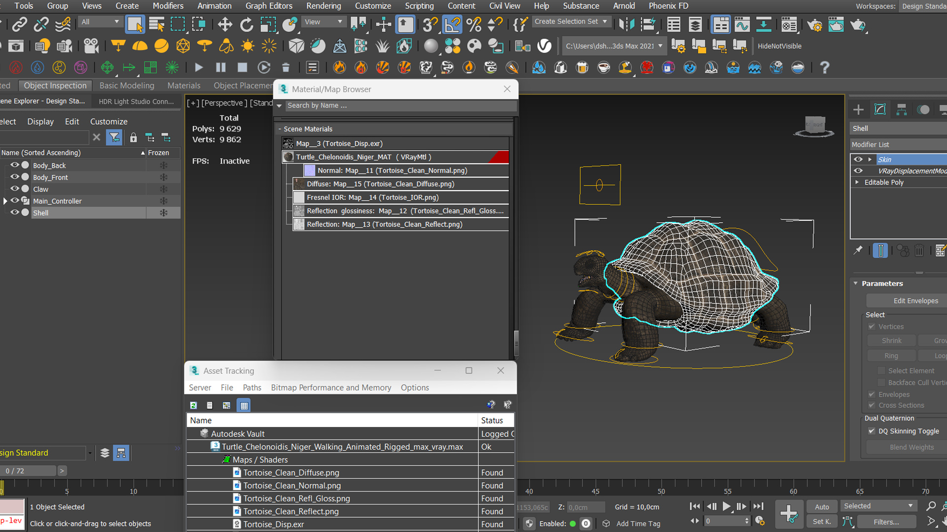The image size is (947, 532).
Task: Select the Rotate tool in main toolbar
Action: click(246, 24)
